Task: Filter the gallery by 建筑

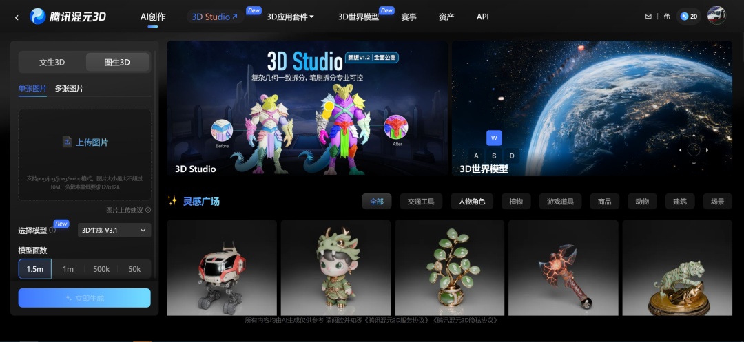Action: click(680, 202)
